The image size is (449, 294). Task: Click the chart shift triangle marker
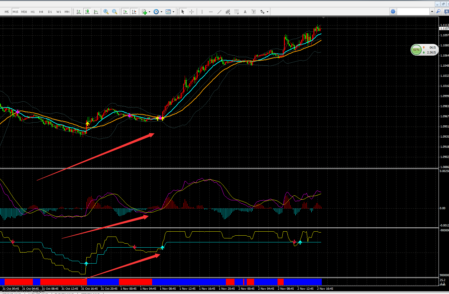click(x=323, y=18)
